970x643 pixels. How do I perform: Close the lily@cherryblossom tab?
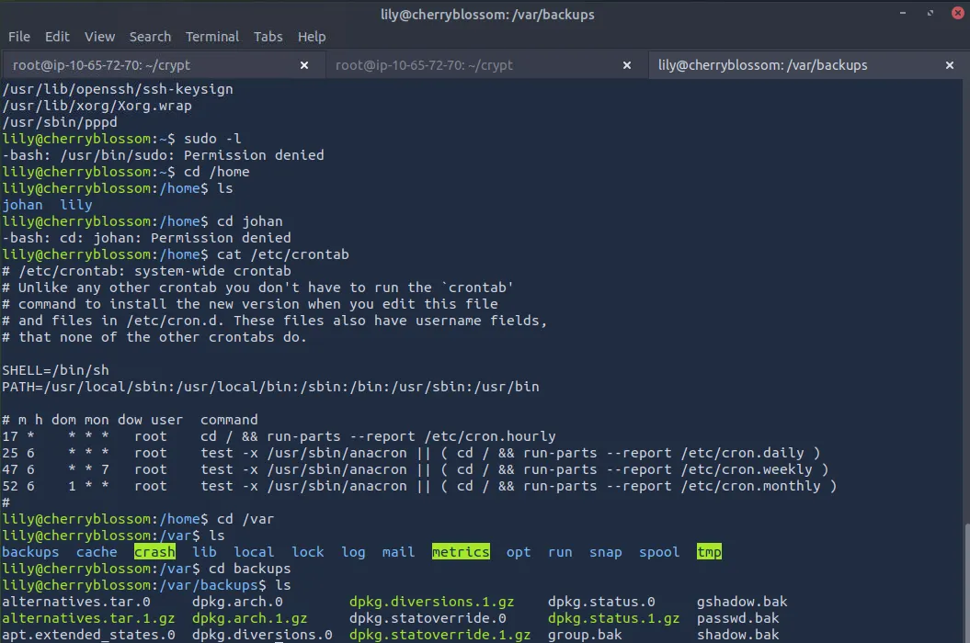point(951,65)
